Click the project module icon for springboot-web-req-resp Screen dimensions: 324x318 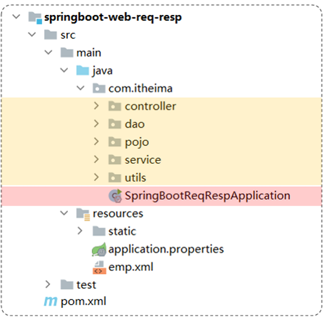click(35, 18)
